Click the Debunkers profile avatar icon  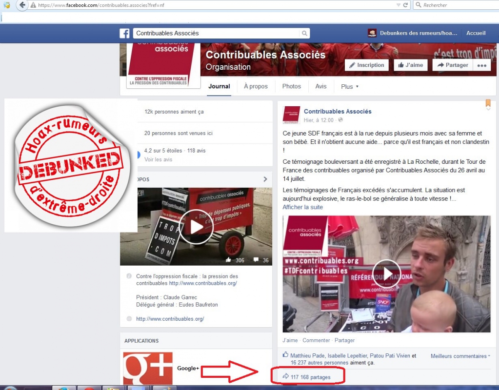[372, 33]
